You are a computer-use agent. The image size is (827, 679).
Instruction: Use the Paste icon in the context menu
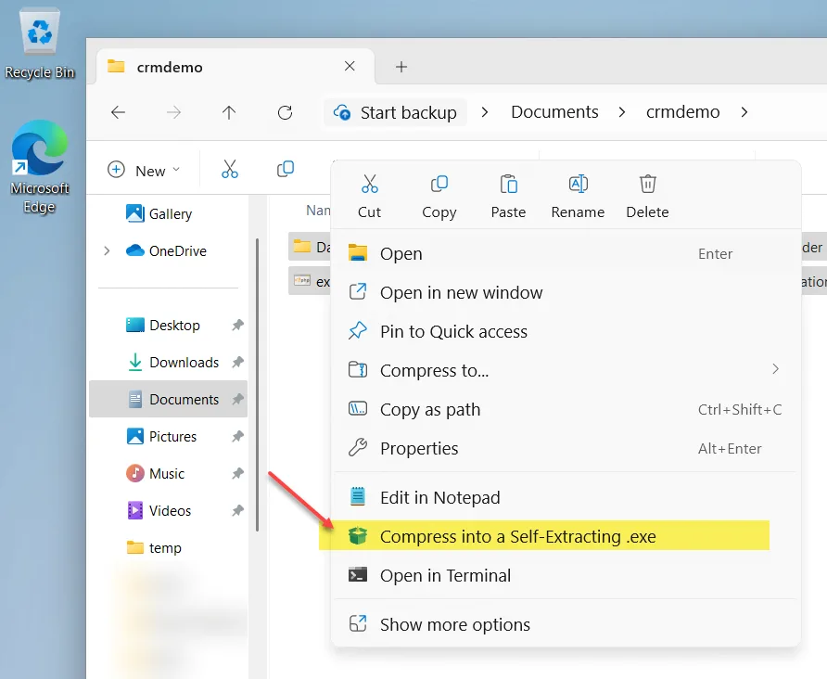508,185
